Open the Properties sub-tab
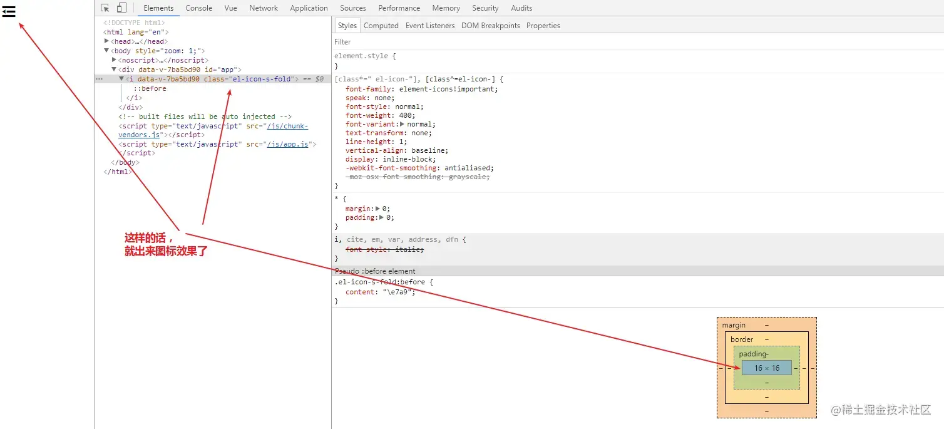This screenshot has height=429, width=944. pos(543,26)
